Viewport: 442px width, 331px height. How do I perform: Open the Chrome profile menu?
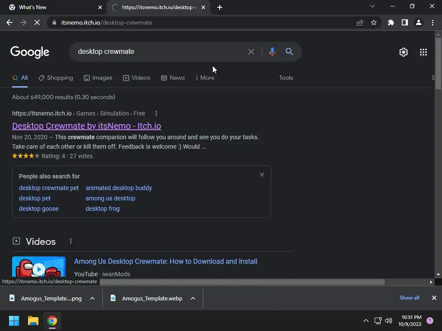tap(419, 22)
